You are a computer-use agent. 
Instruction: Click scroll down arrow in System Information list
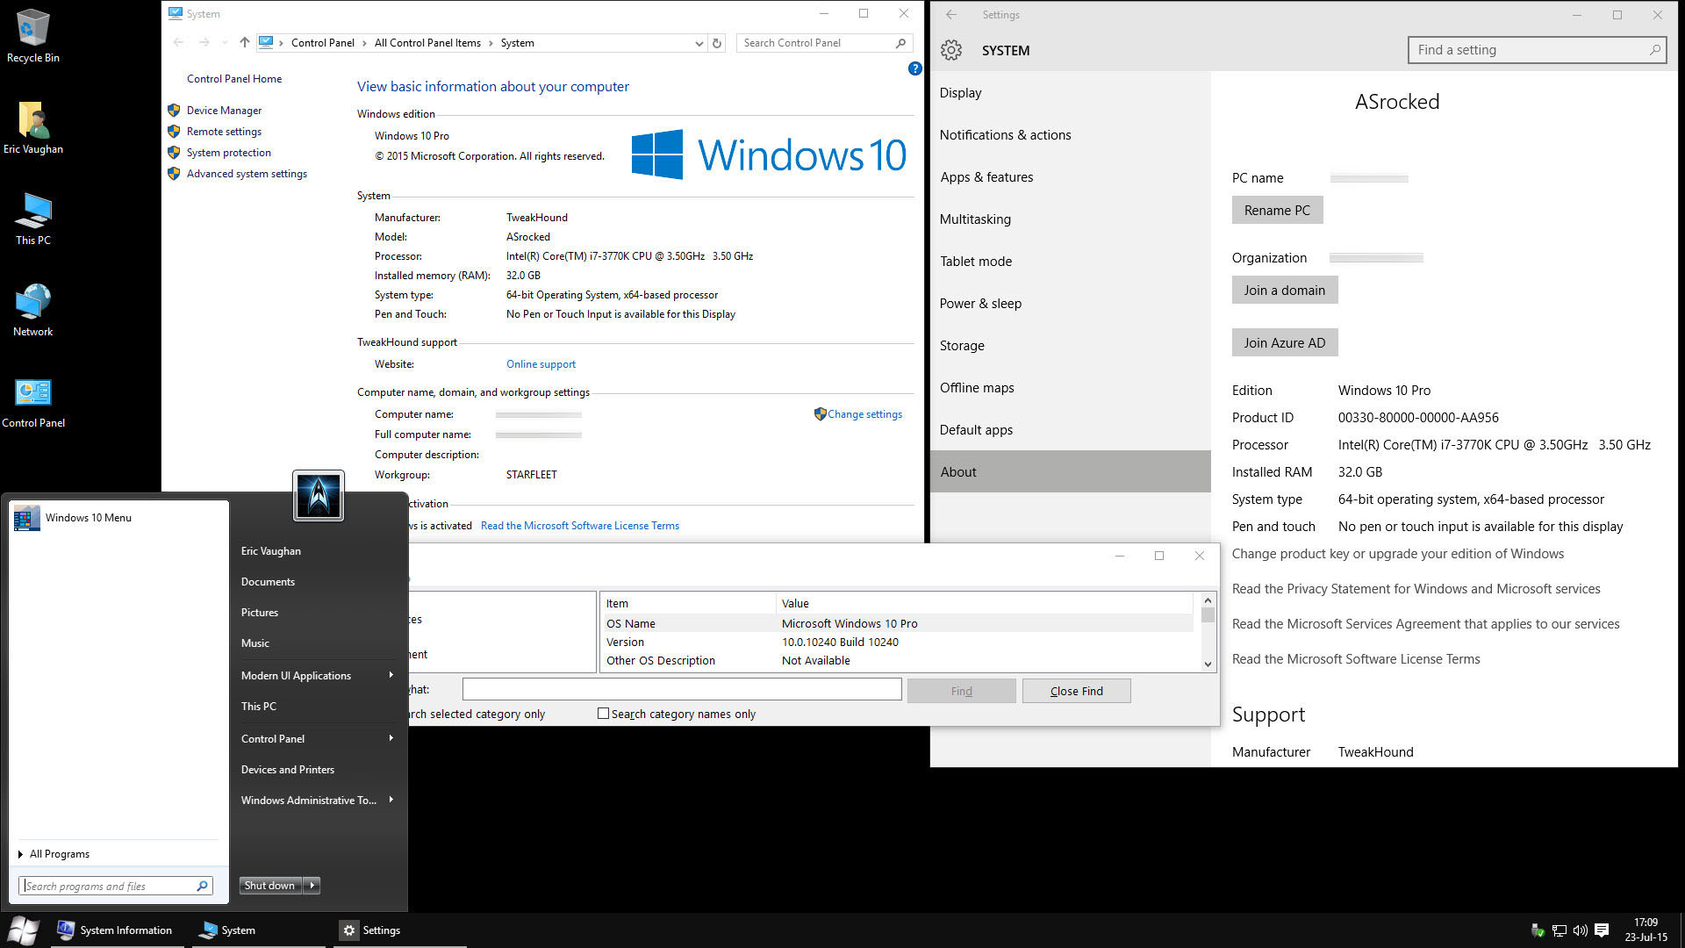(x=1208, y=664)
